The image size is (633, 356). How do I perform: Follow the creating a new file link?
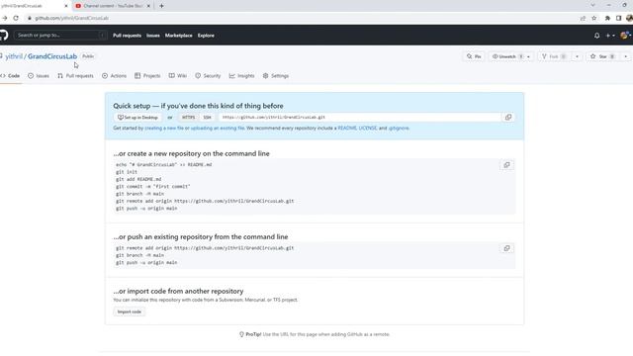tap(164, 128)
